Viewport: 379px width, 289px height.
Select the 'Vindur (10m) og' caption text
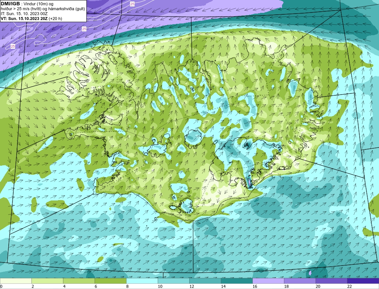point(39,4)
